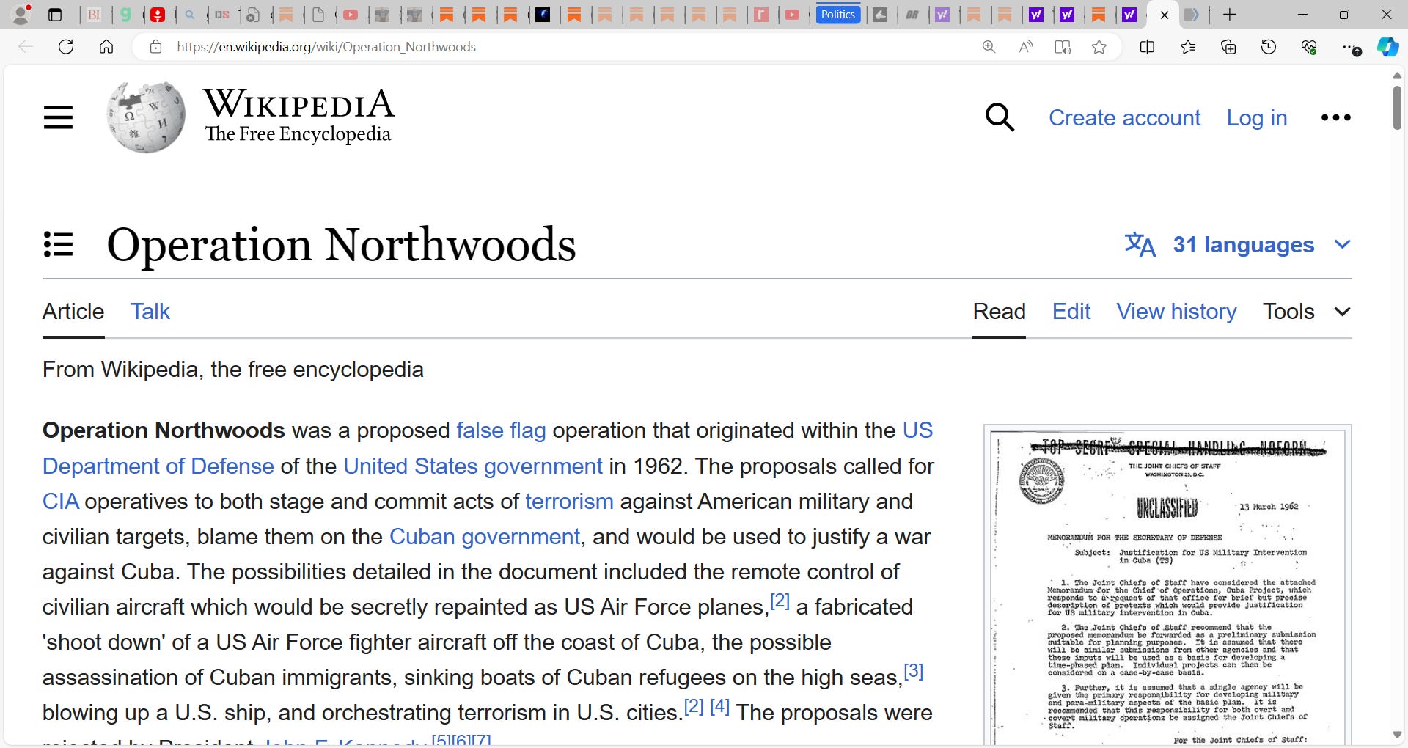Start Read aloud

(x=1026, y=47)
